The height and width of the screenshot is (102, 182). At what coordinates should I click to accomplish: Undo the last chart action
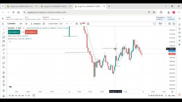[67, 24]
